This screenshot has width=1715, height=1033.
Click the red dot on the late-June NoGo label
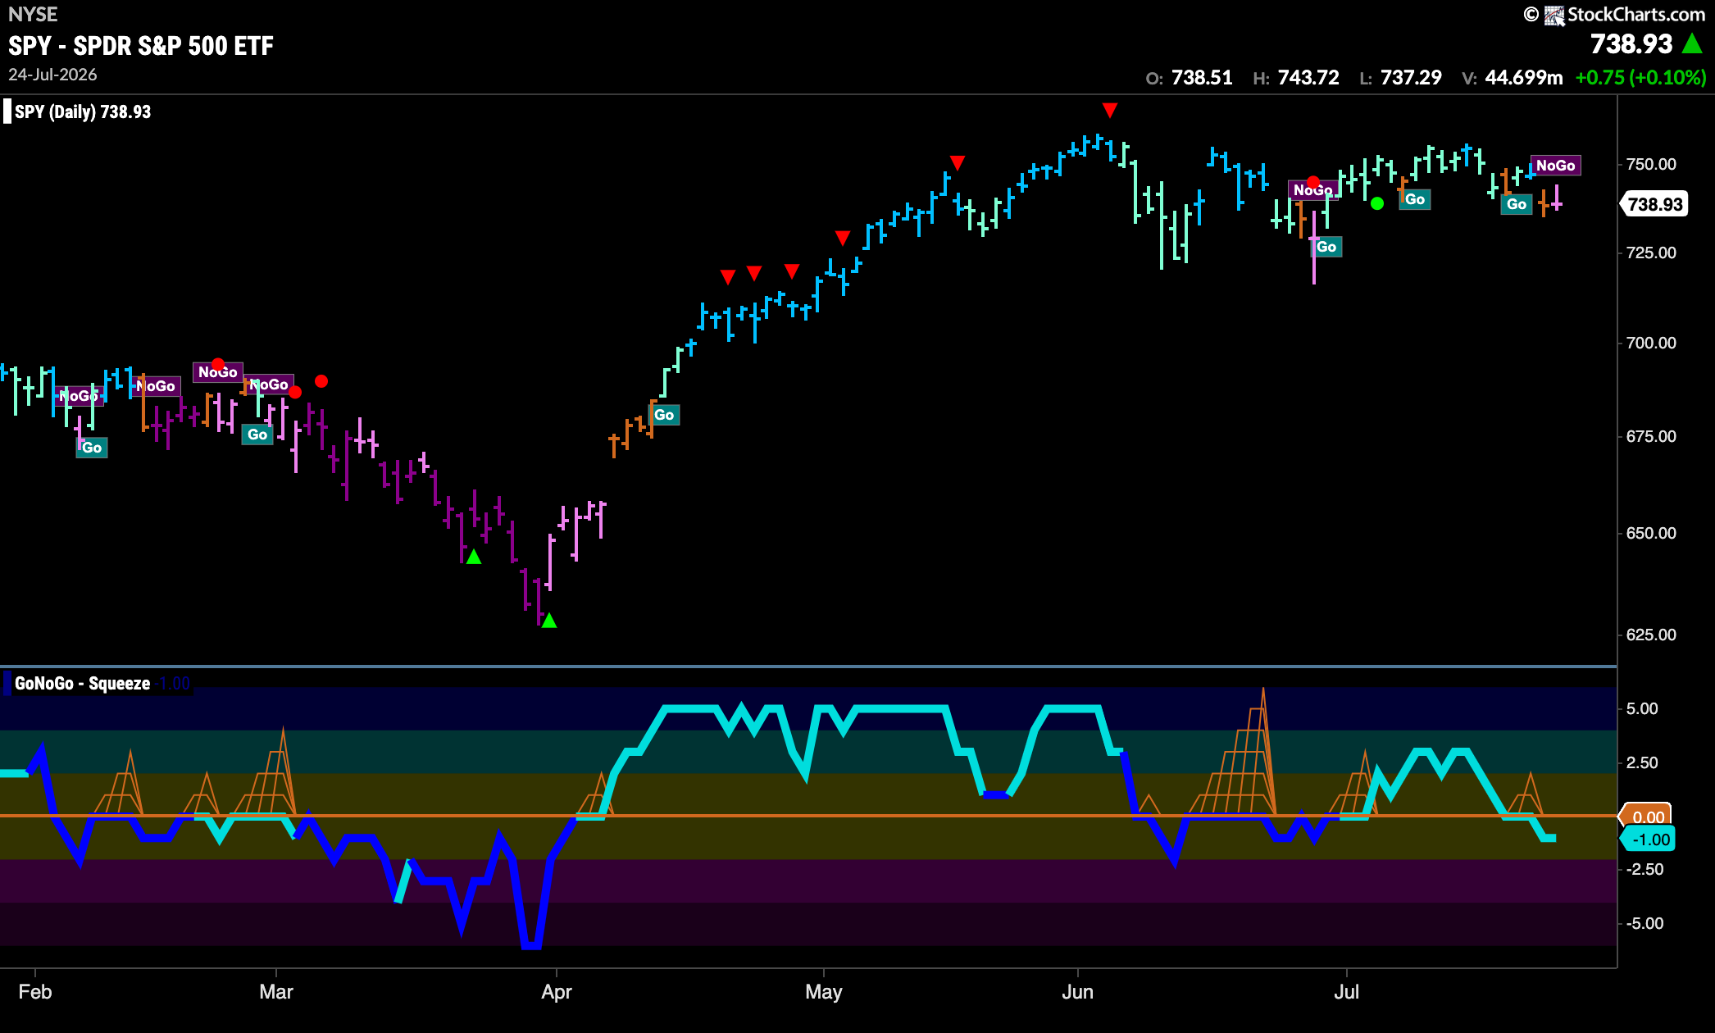click(x=1313, y=183)
